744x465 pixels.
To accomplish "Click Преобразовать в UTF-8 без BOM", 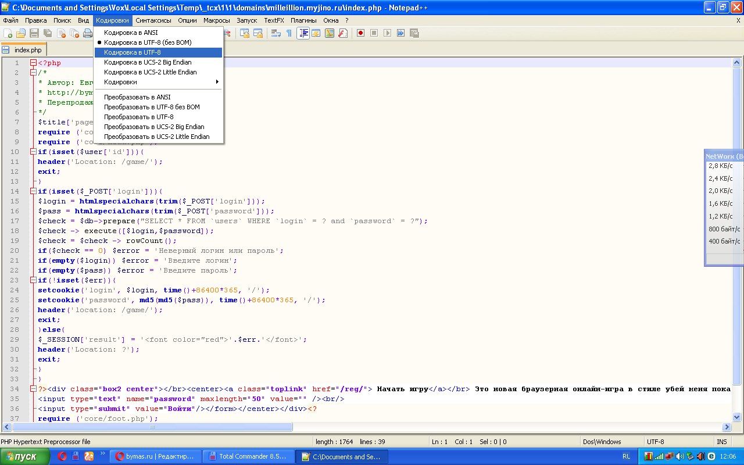I will [152, 107].
